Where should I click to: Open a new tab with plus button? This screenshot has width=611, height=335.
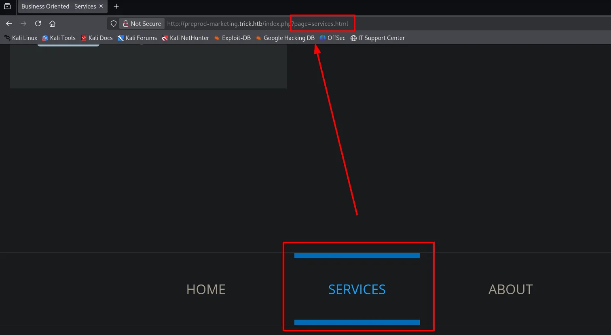point(116,6)
